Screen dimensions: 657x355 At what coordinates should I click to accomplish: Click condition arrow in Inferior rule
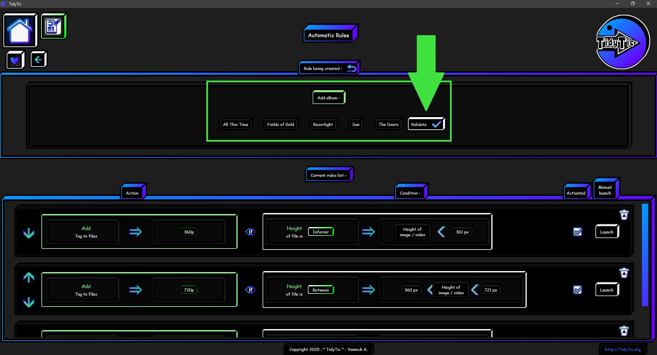click(x=368, y=232)
